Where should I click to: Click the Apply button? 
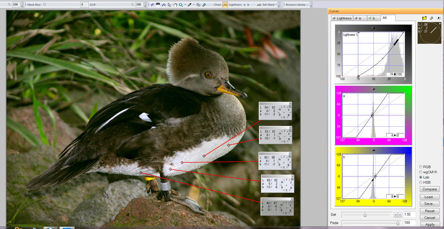[430, 225]
